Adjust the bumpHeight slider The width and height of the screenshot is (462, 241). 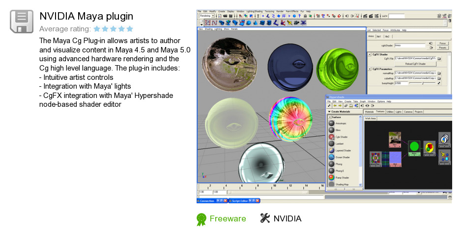tap(422, 83)
